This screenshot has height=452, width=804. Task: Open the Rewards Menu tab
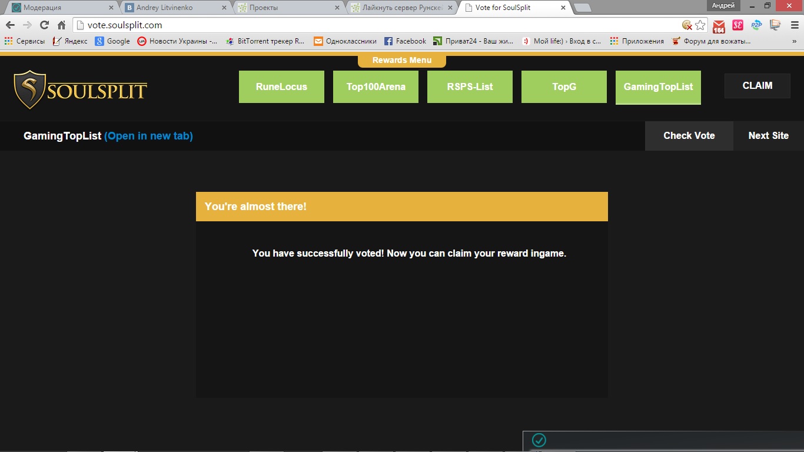coord(402,61)
